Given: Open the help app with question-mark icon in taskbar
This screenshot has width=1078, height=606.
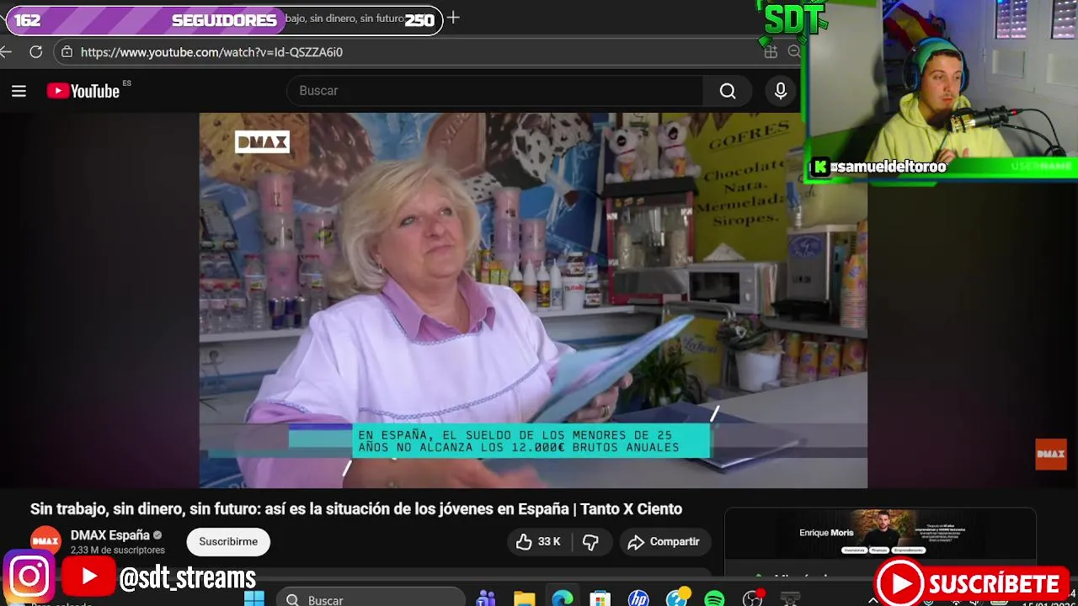Looking at the screenshot, I should (x=677, y=599).
